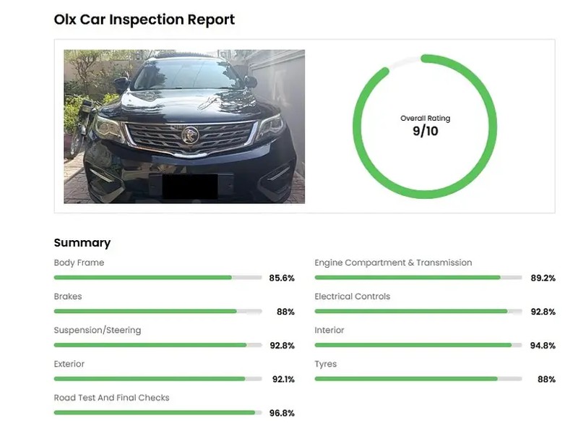Screen dimensions: 578x434
Task: Open Engine Compartment & Transmission label
Action: point(393,263)
